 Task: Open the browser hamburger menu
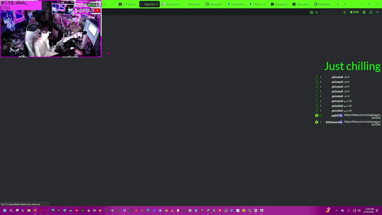378,12
